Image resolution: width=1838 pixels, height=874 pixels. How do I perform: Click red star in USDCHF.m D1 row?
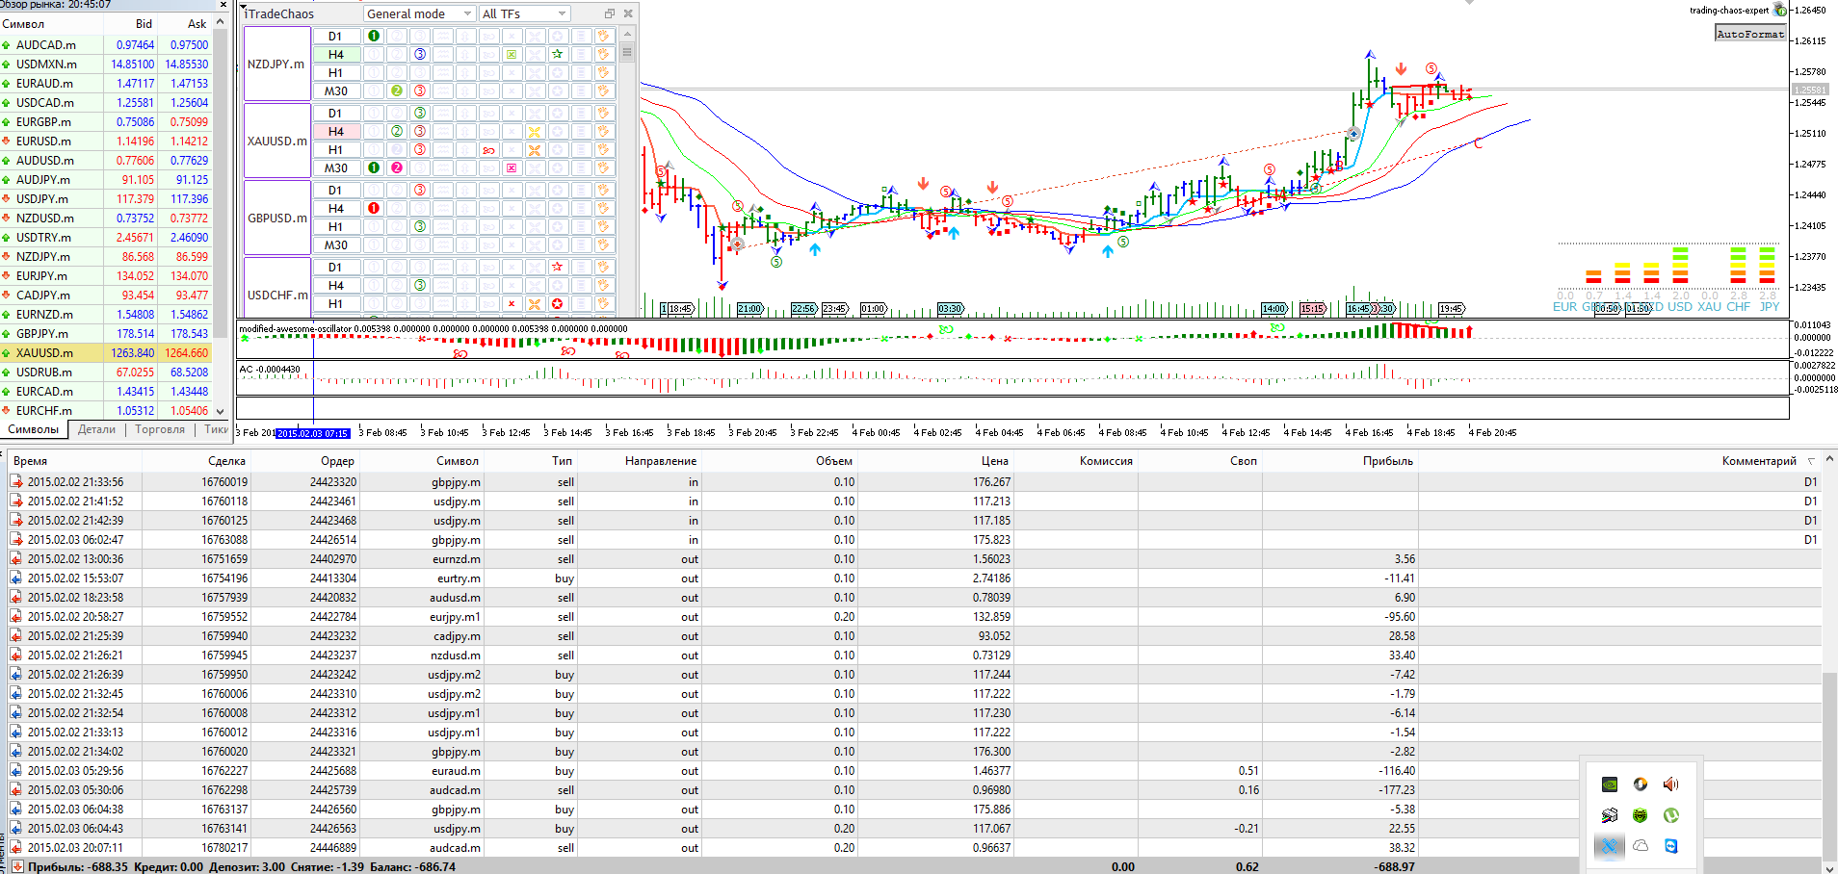click(x=557, y=267)
